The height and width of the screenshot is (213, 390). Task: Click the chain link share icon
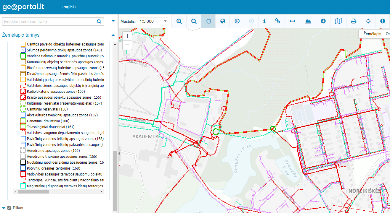pyautogui.click(x=277, y=21)
